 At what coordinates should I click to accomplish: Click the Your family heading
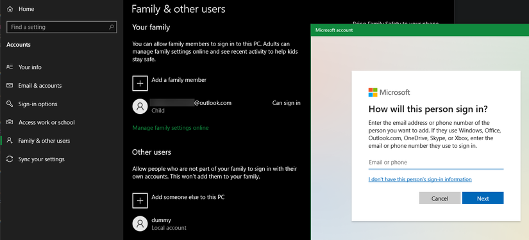[151, 28]
